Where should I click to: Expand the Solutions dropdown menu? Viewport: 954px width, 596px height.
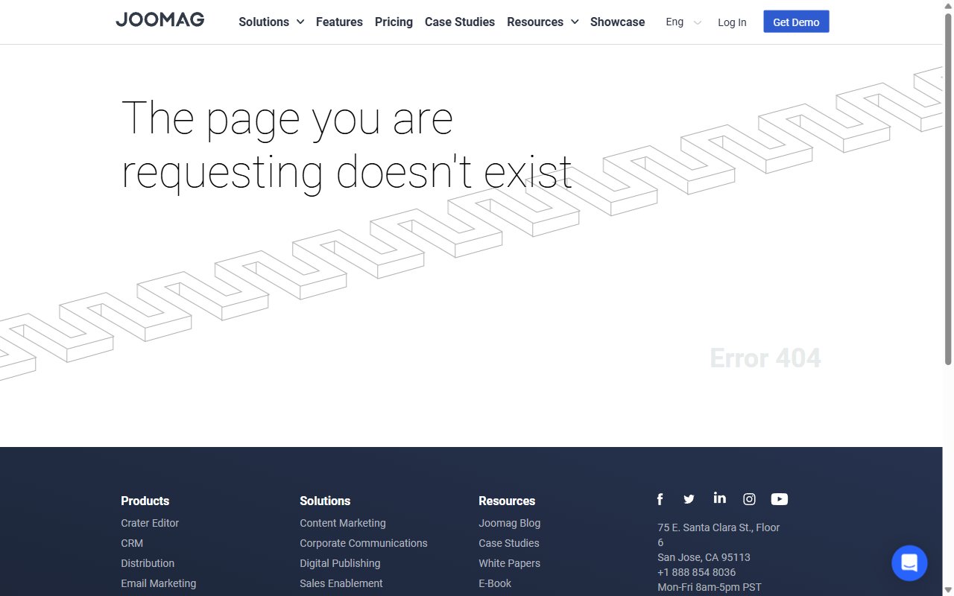[271, 22]
